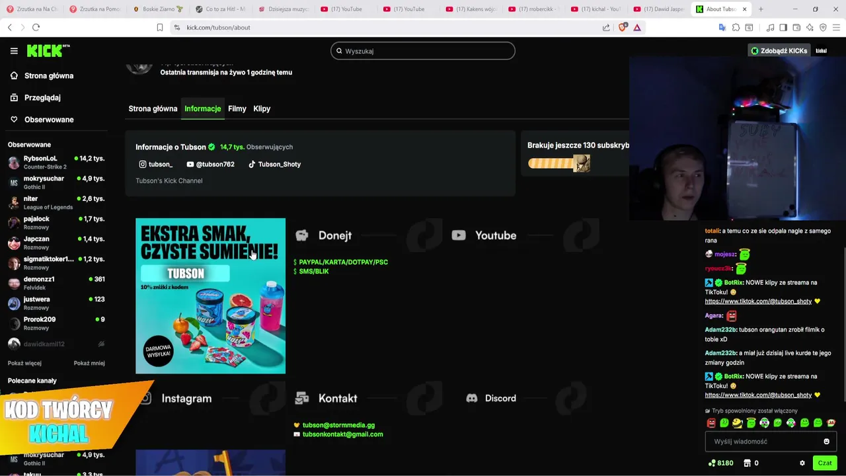Select the Informacje channel tab
The width and height of the screenshot is (846, 476).
click(x=203, y=108)
